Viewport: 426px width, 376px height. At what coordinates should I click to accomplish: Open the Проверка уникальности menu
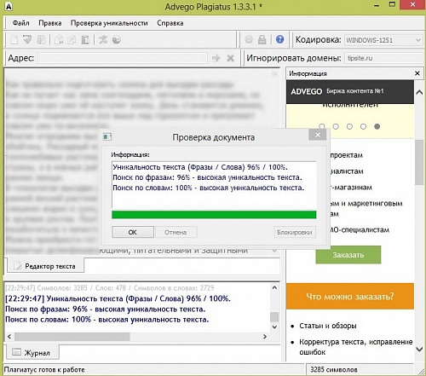pyautogui.click(x=109, y=23)
